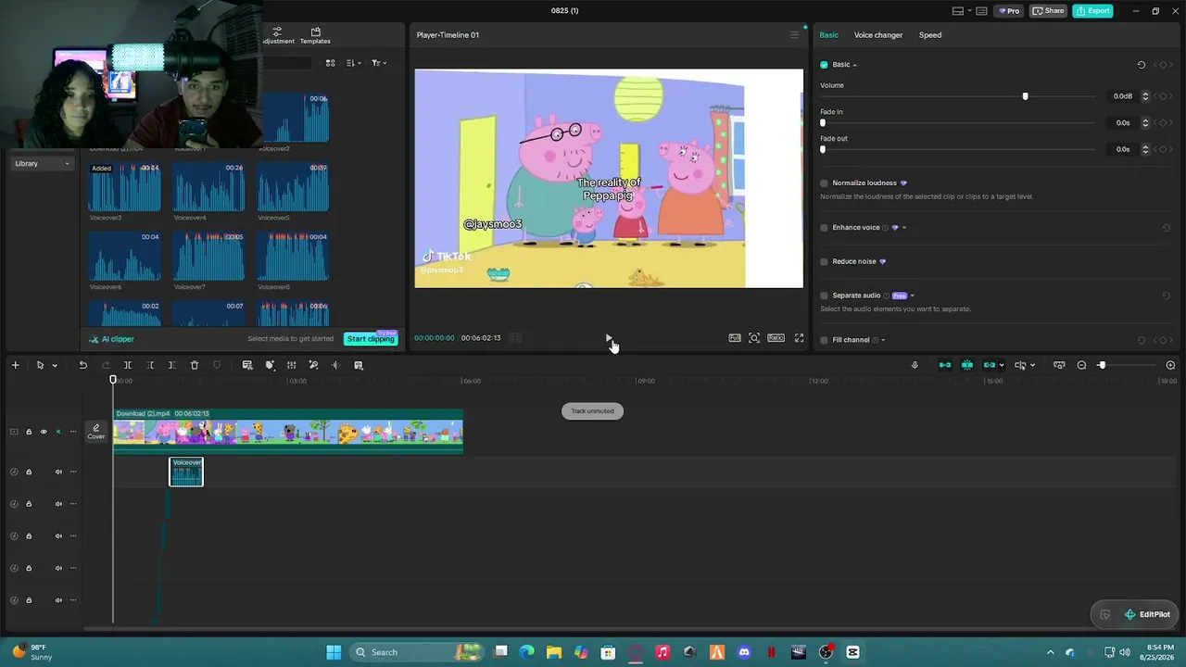Click the Share button
This screenshot has height=667, width=1186.
tap(1049, 11)
